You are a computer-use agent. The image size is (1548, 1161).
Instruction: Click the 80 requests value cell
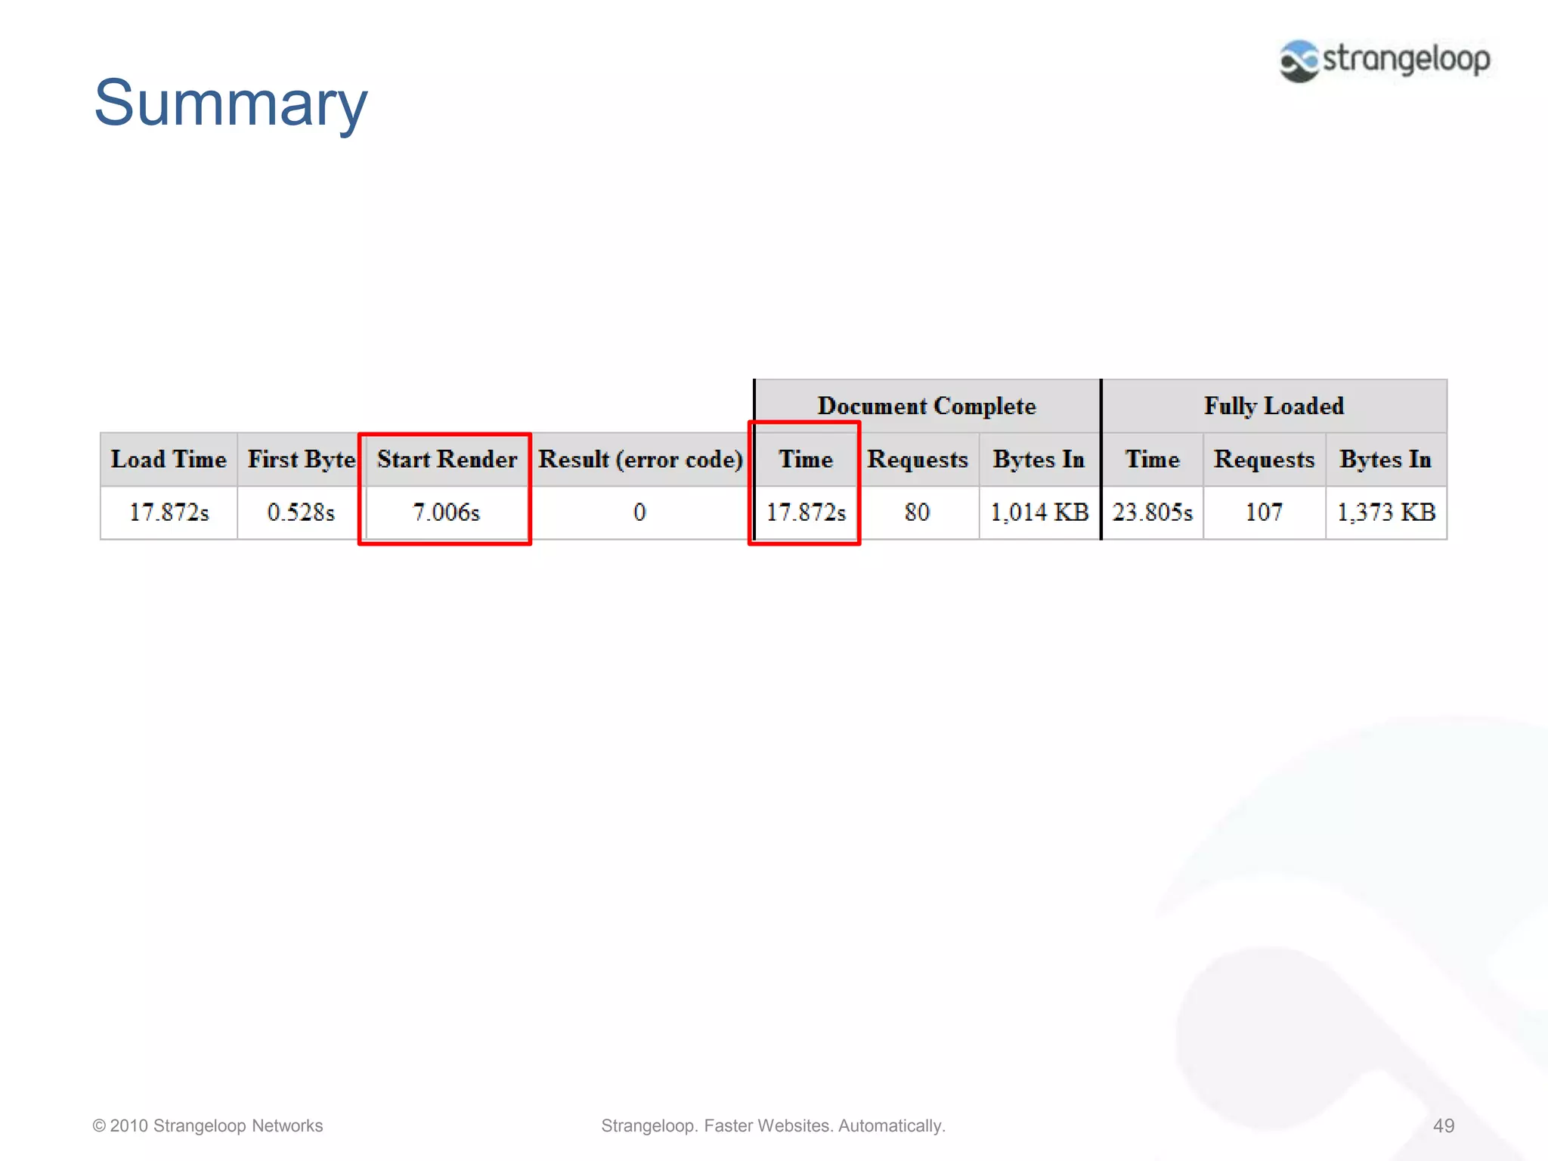tap(917, 512)
